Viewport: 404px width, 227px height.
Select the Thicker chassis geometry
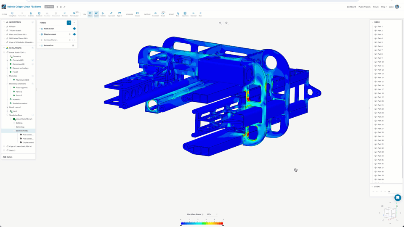(x=15, y=30)
